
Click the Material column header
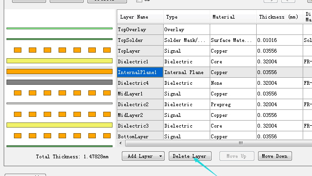tap(233, 17)
